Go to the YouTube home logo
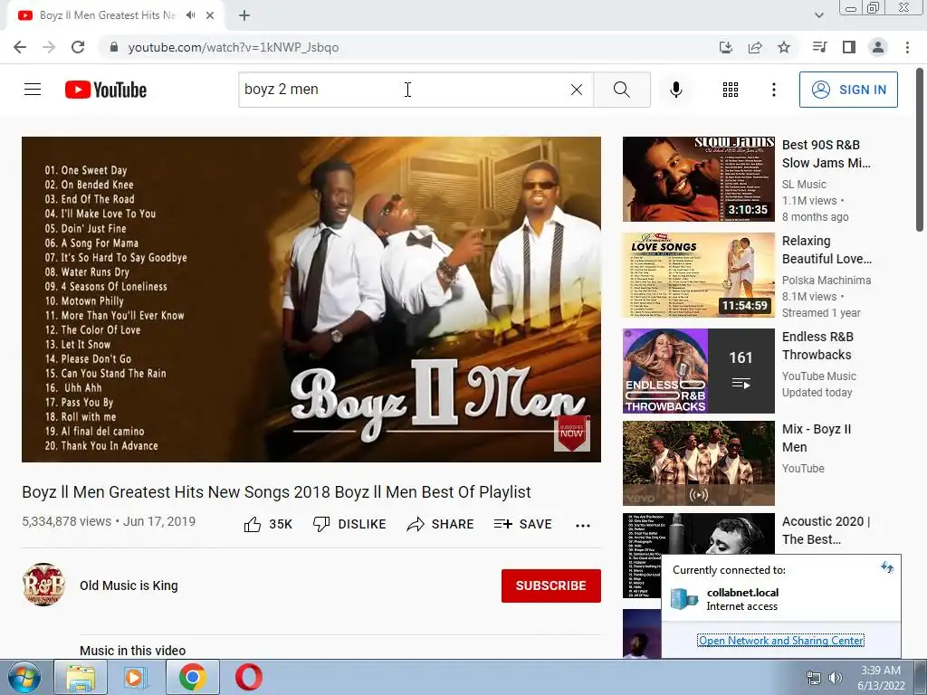This screenshot has width=927, height=695. [106, 90]
